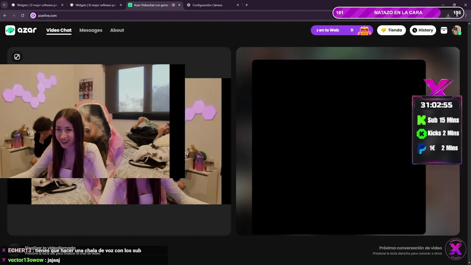Close the first Widgets tab
The height and width of the screenshot is (265, 471).
pyautogui.click(x=61, y=5)
